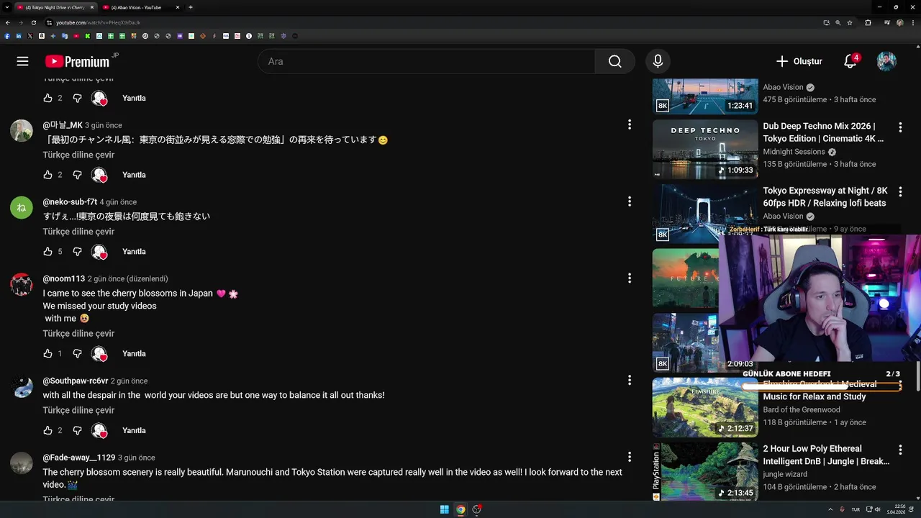Open options menu for @마날_MK comment
Image resolution: width=921 pixels, height=518 pixels.
tap(630, 124)
